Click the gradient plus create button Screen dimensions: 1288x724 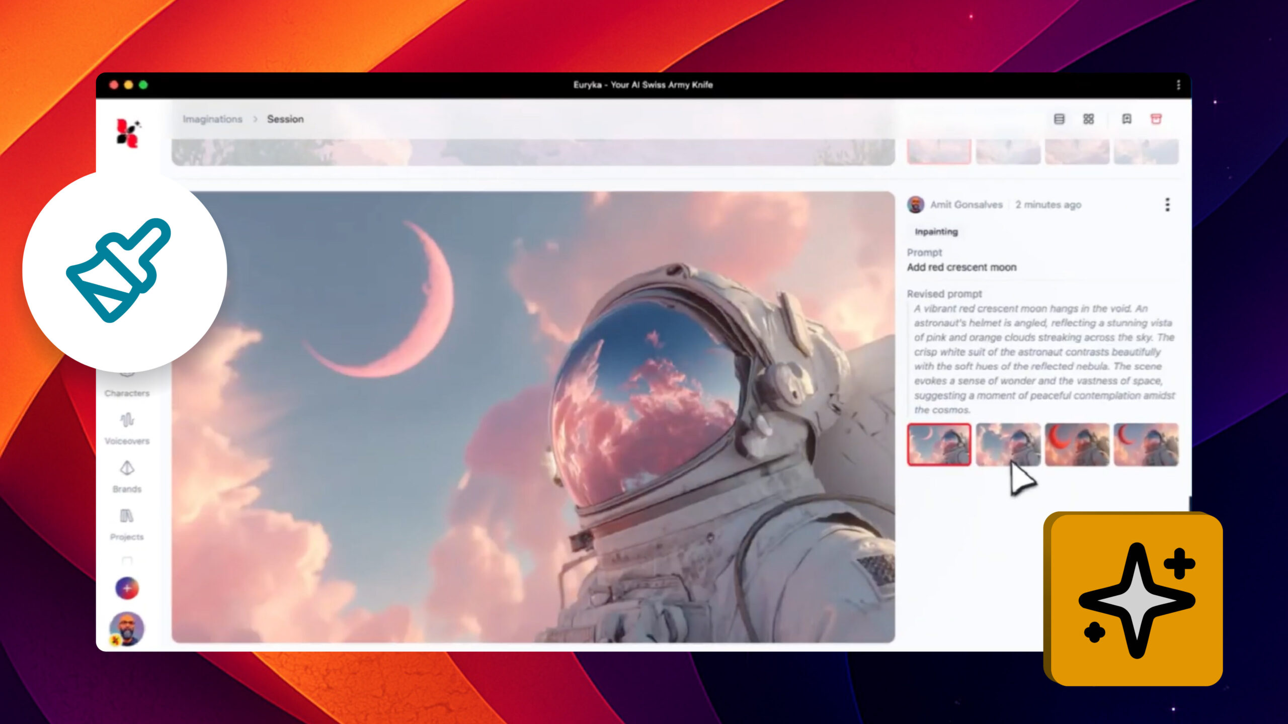coord(127,588)
